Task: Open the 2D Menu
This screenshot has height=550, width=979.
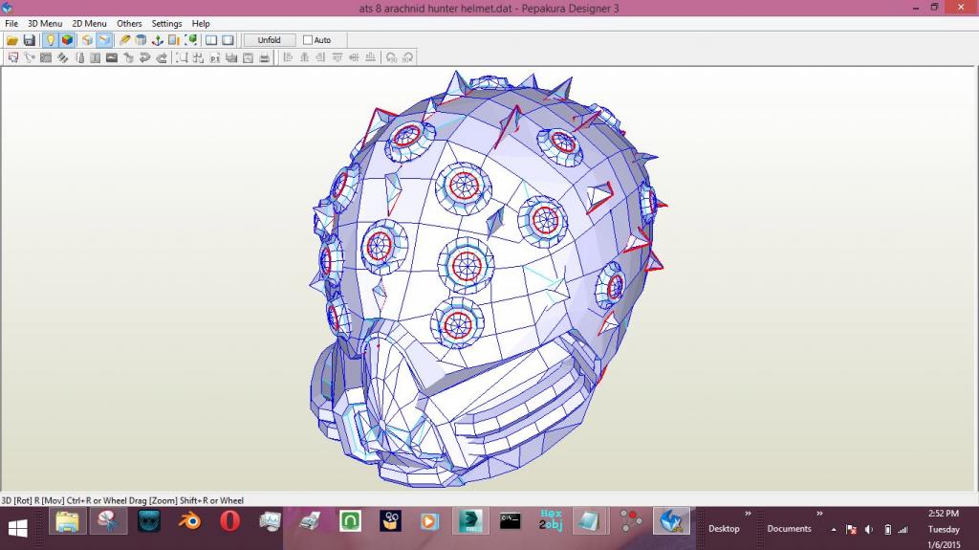Action: coord(89,24)
